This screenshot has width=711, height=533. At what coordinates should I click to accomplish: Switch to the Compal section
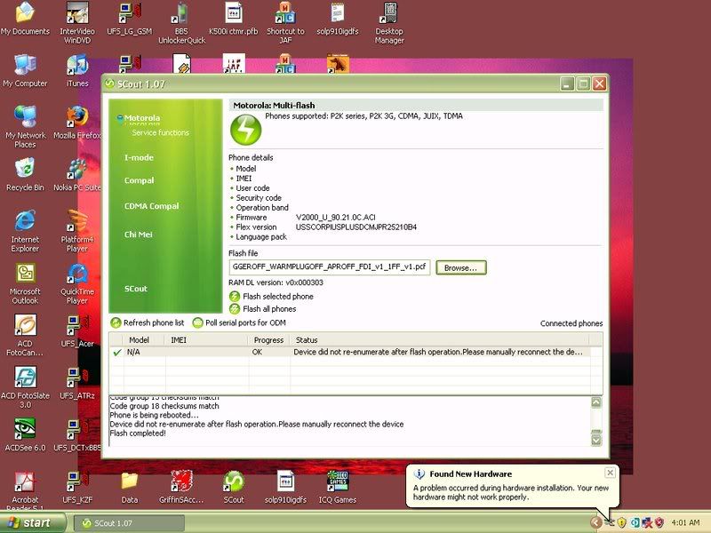click(140, 180)
